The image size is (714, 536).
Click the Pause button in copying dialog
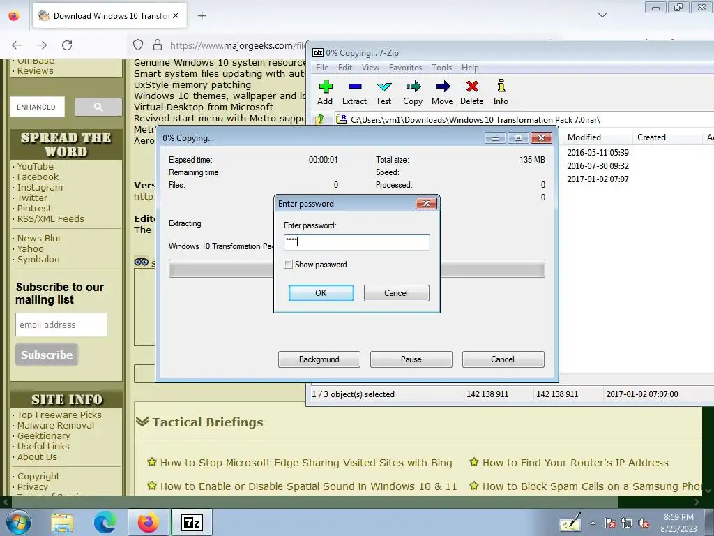[x=411, y=359]
